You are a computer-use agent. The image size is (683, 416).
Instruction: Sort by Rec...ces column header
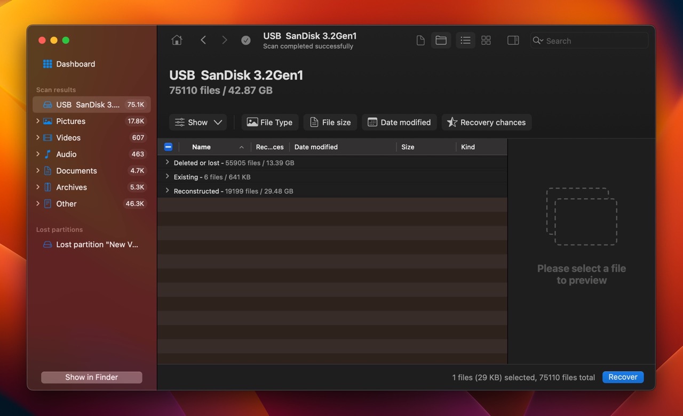click(270, 147)
